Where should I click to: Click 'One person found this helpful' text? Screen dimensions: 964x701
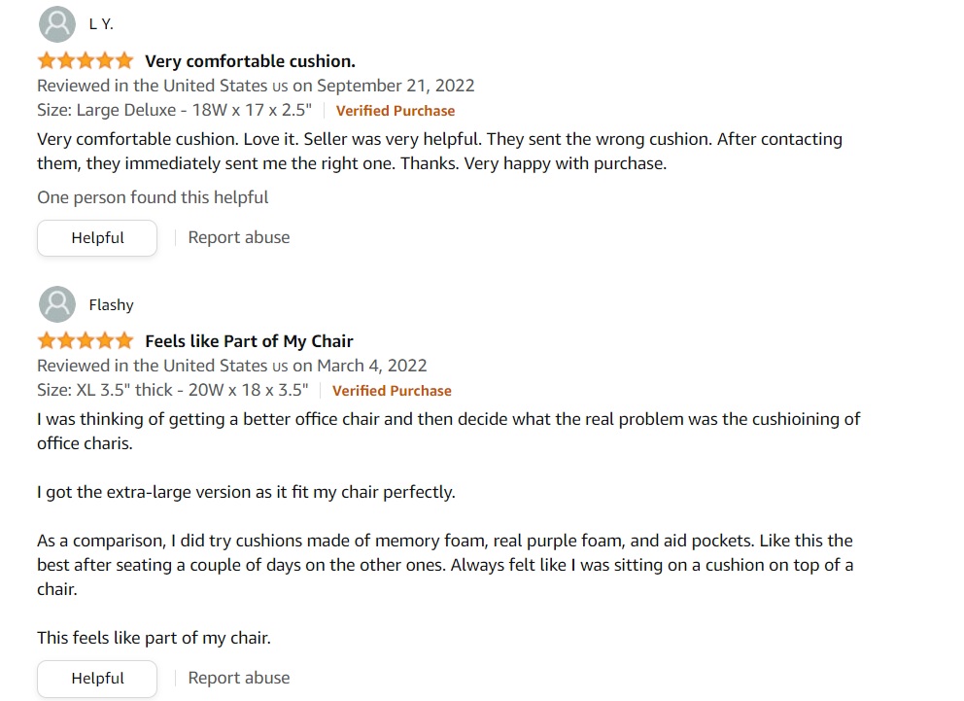click(153, 197)
